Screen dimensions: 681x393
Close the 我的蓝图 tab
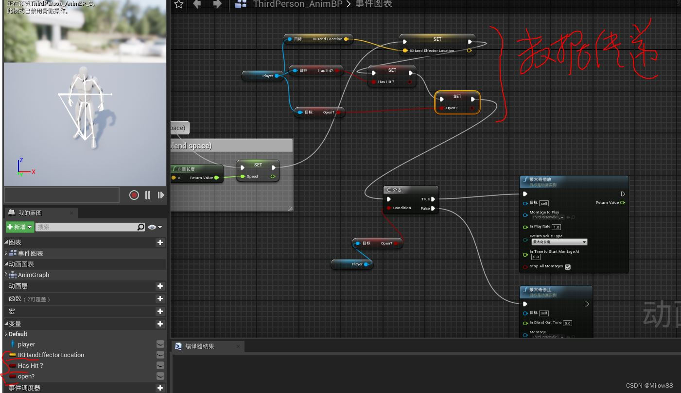[71, 213]
